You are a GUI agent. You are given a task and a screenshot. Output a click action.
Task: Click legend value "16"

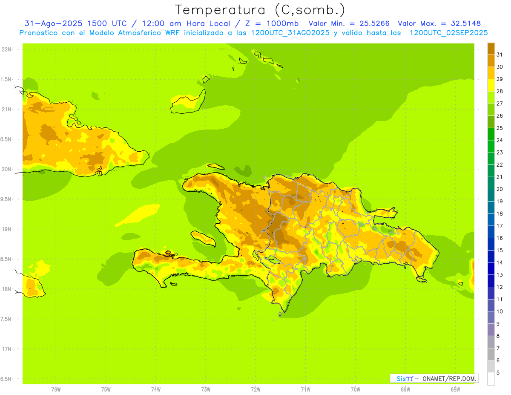(x=500, y=238)
